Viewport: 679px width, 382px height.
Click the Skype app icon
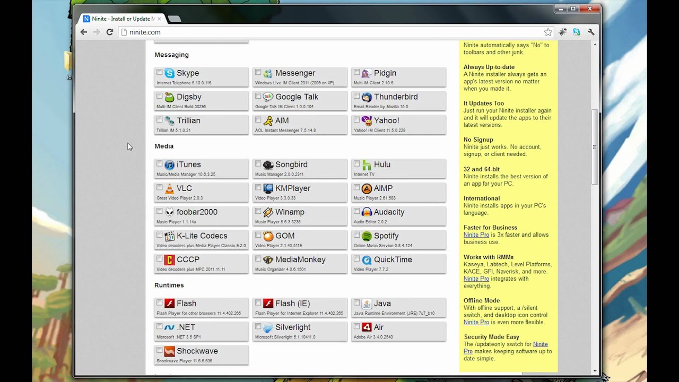(169, 73)
